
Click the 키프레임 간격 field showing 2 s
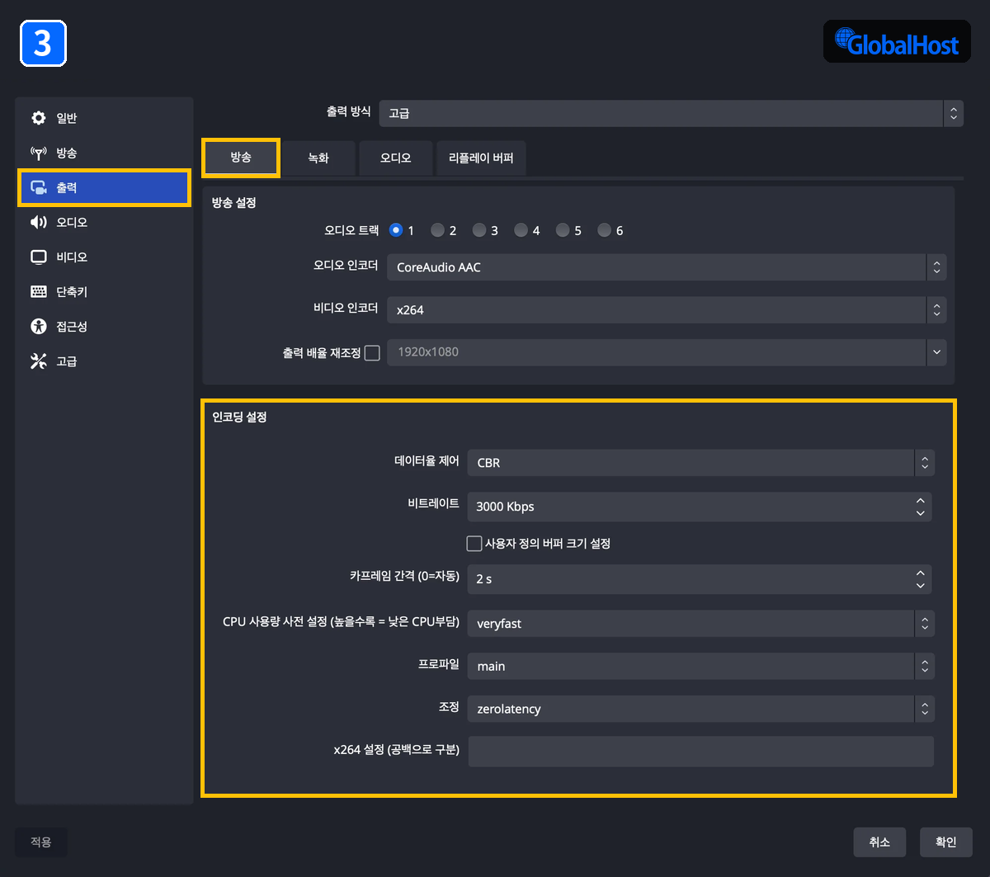[700, 579]
